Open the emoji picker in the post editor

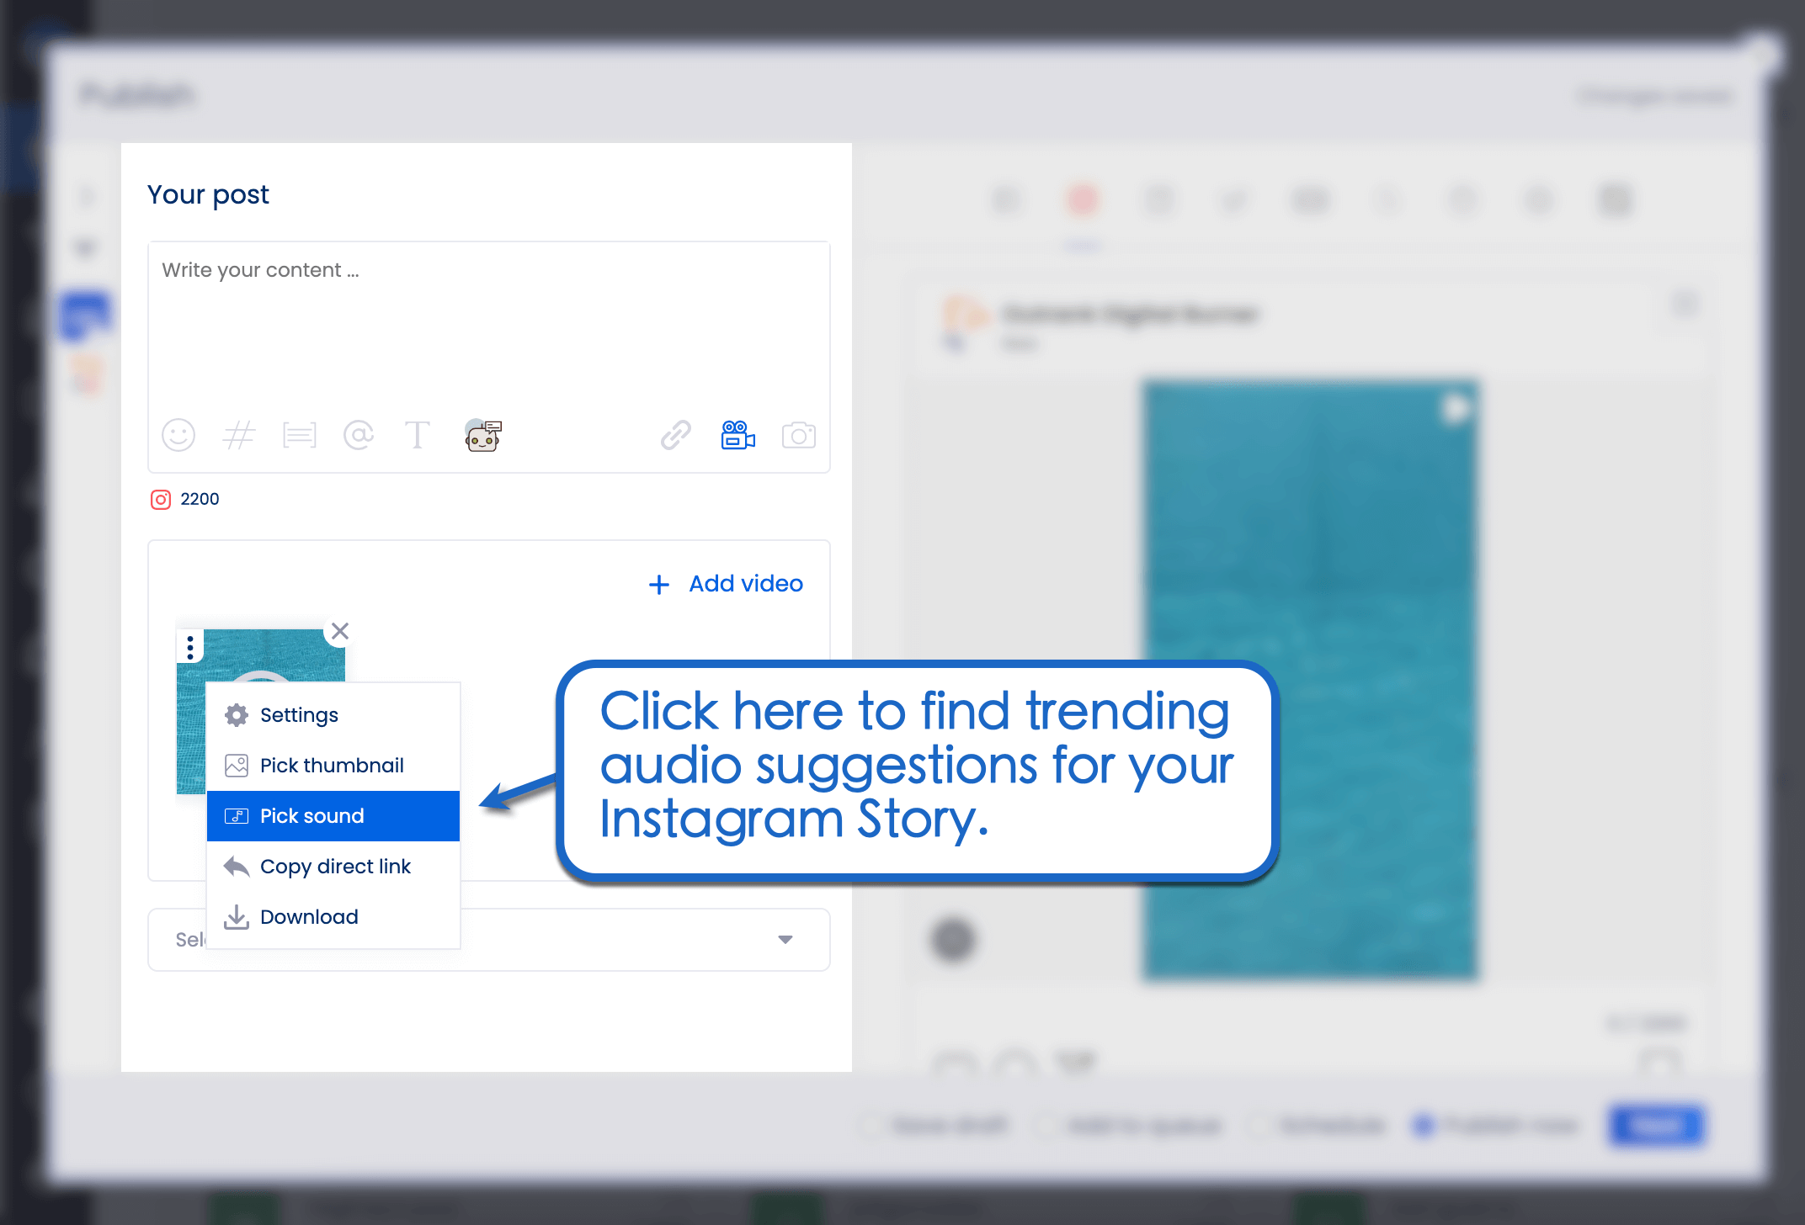coord(178,435)
